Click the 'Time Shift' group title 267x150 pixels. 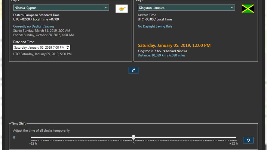tap(18, 124)
